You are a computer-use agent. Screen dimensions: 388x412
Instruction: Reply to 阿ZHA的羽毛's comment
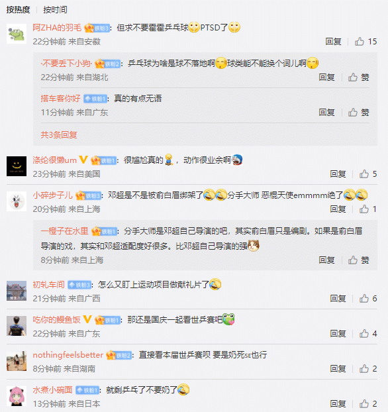click(333, 42)
